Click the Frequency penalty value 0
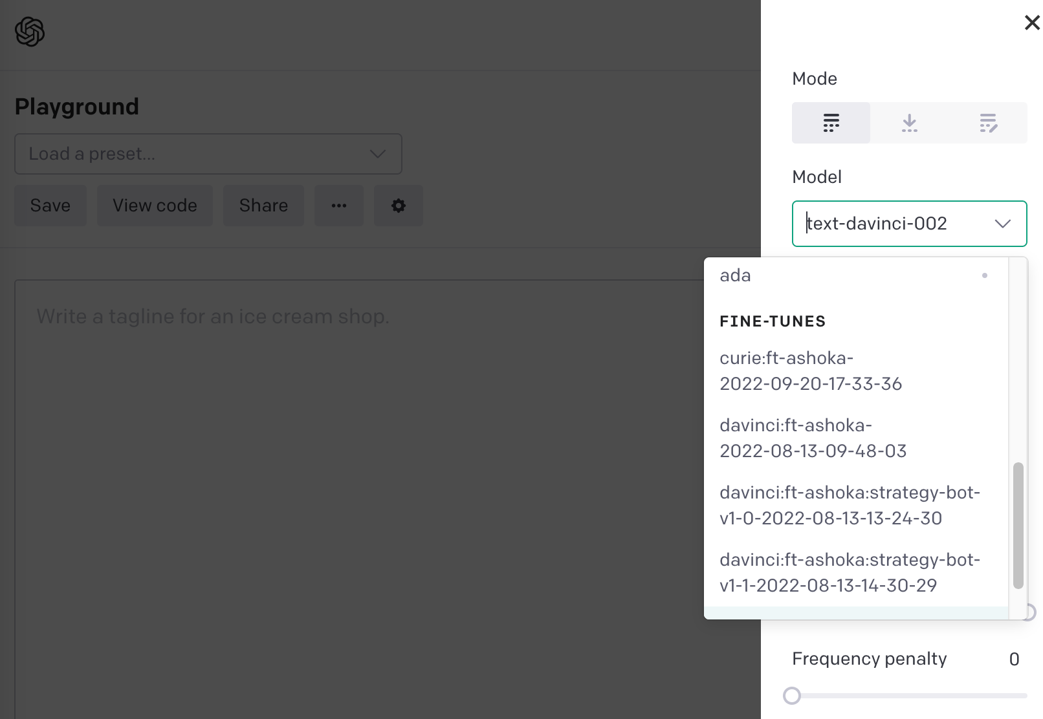 point(1014,659)
